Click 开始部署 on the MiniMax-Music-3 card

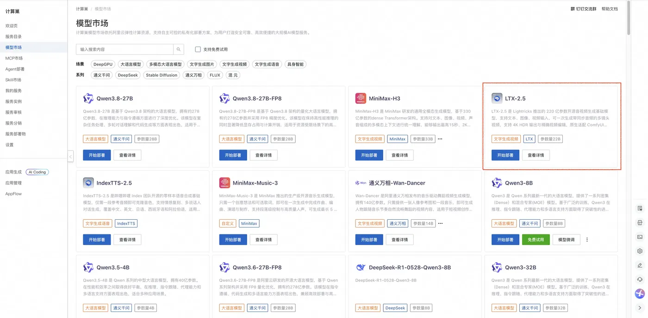(233, 240)
